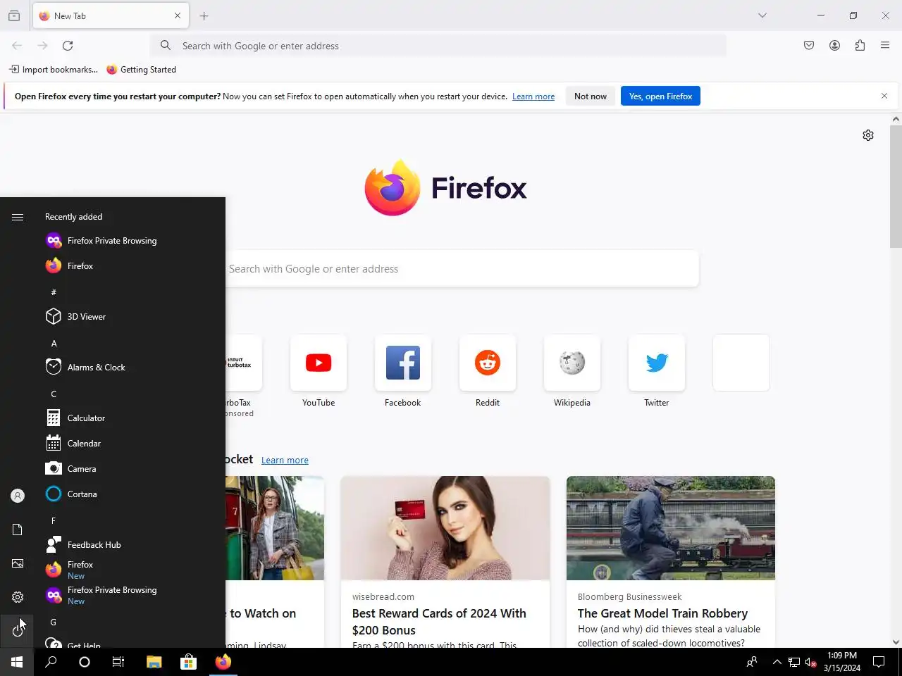Screen dimensions: 902x676
Task: Open the Firefox application menu (hamburger)
Action: 885,46
